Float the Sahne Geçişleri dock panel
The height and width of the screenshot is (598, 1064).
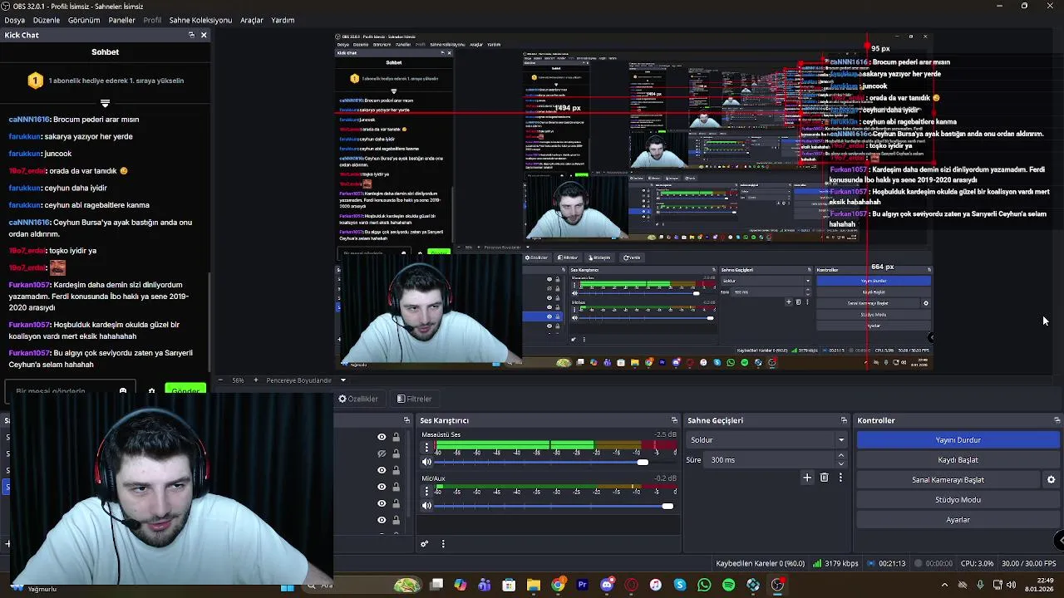(x=844, y=420)
